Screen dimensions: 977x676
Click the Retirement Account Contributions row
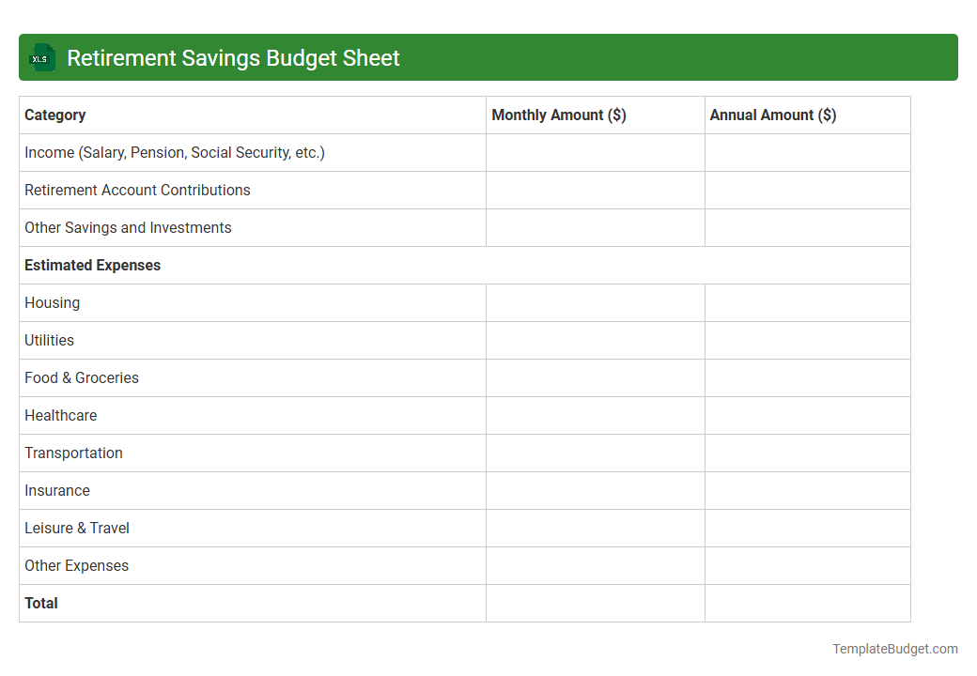tap(137, 190)
